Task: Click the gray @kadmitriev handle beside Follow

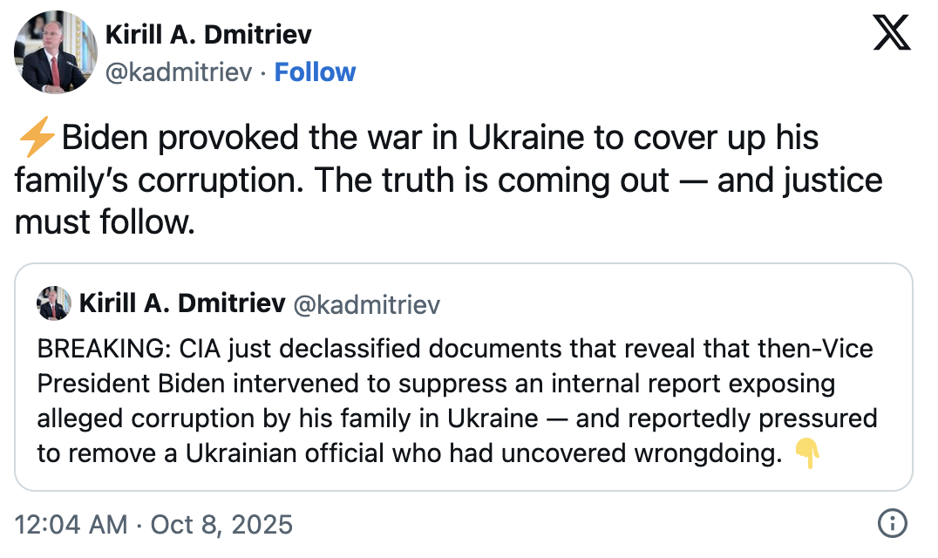Action: click(x=180, y=71)
